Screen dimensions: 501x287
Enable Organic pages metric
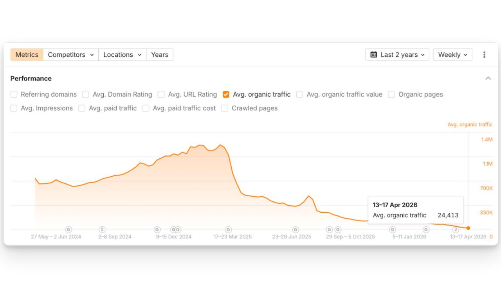point(391,94)
